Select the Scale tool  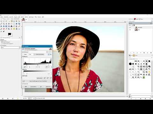pos(19,24)
